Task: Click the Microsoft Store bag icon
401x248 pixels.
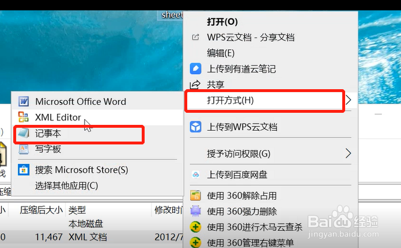Action: (24, 170)
